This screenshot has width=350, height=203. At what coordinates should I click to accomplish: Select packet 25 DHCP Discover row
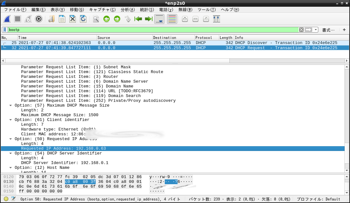pos(175,43)
